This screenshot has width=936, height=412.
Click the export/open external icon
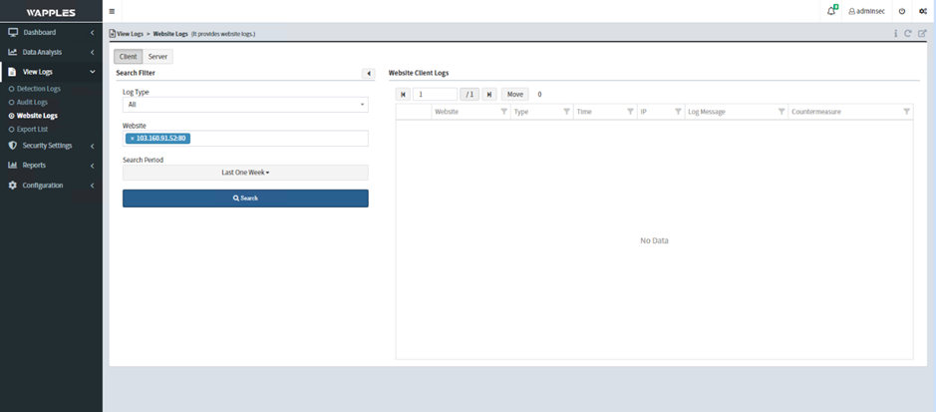922,33
